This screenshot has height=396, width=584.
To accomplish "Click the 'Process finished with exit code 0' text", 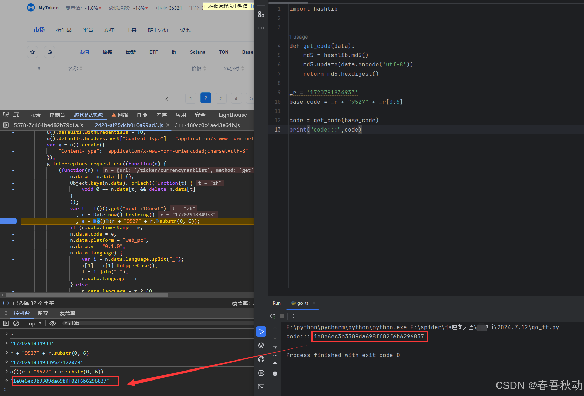I will (343, 355).
